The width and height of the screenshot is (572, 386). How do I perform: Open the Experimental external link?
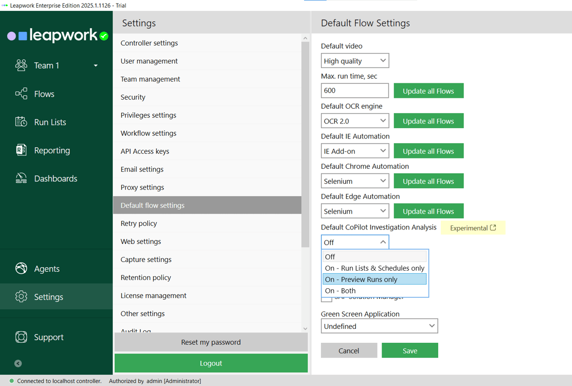point(473,227)
